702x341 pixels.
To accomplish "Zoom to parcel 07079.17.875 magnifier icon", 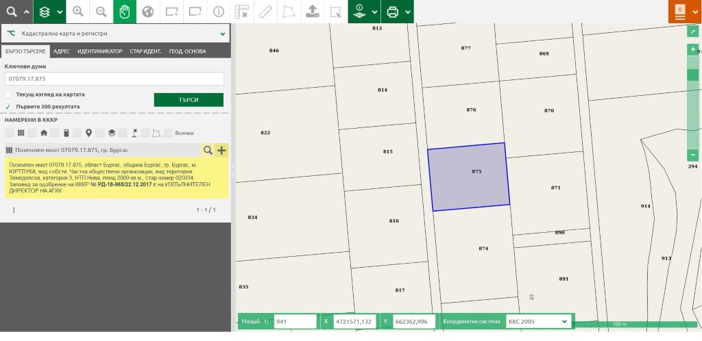I will click(x=208, y=150).
